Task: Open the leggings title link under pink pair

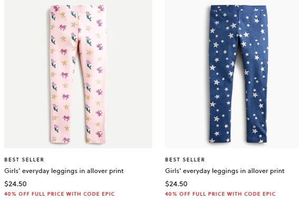Action: 64,171
